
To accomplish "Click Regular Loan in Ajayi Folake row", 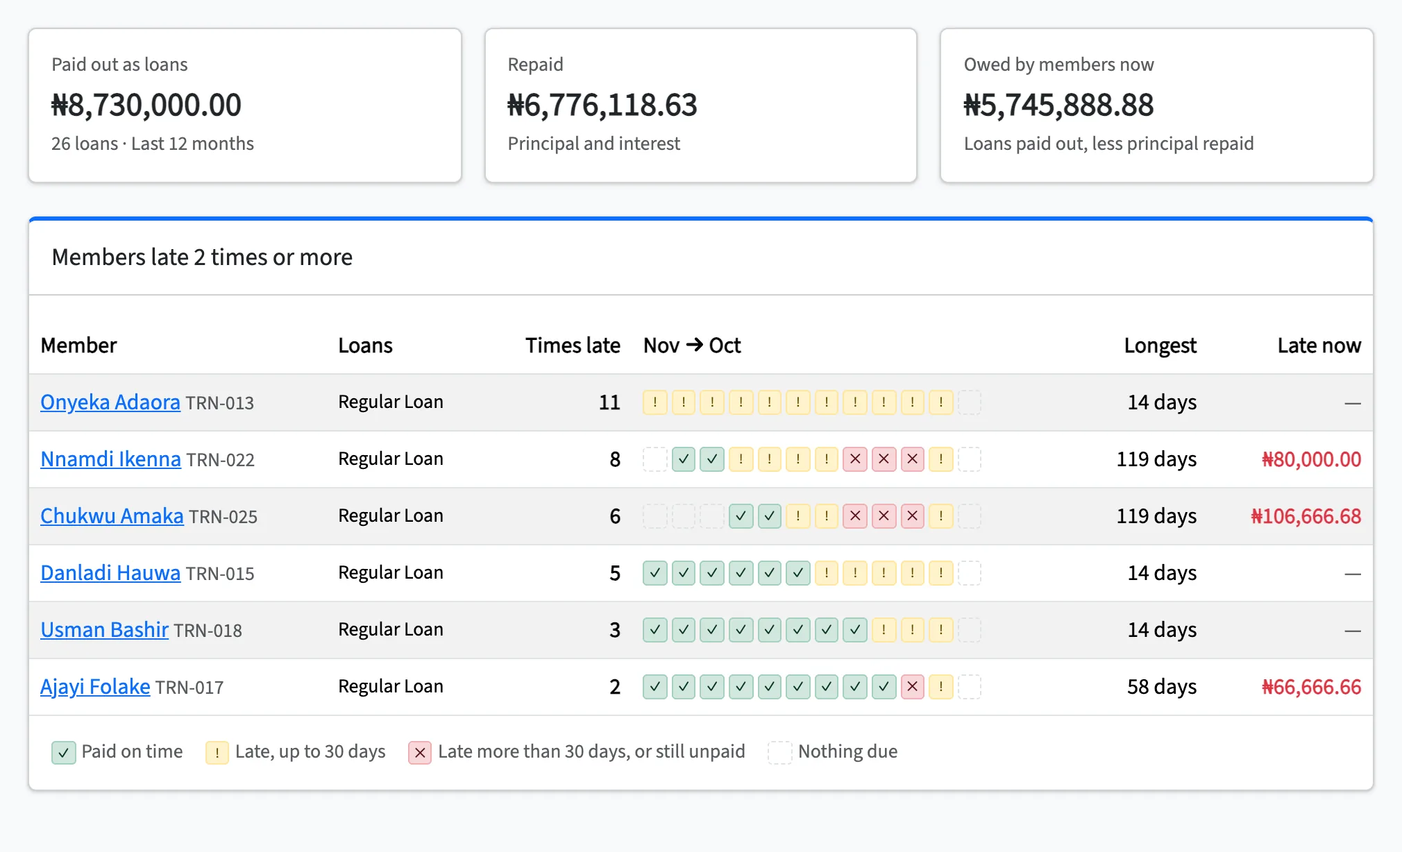I will click(391, 687).
